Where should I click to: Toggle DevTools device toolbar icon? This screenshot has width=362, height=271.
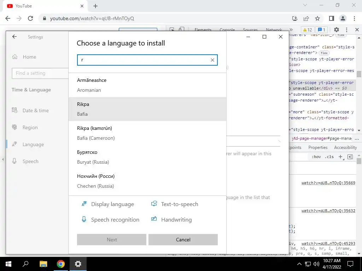point(182,30)
